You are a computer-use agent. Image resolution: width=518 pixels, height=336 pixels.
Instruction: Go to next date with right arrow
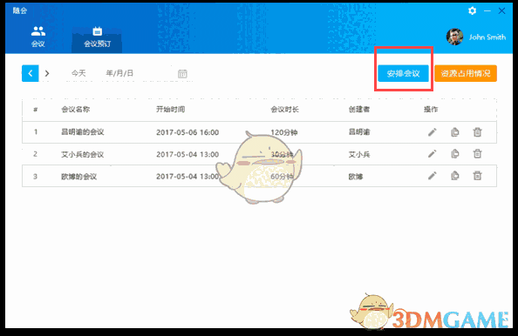pyautogui.click(x=47, y=73)
